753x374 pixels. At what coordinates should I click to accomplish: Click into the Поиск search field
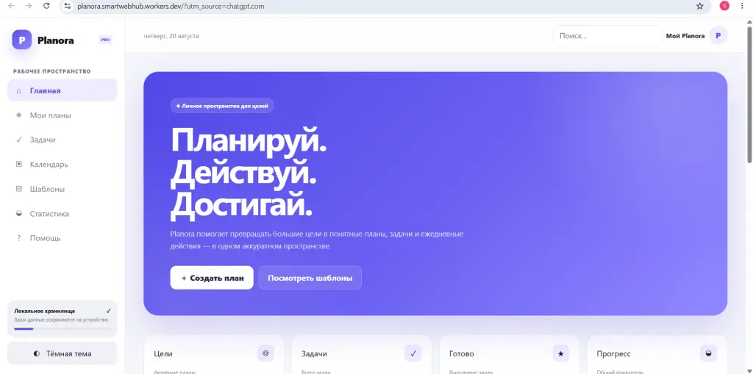point(607,35)
